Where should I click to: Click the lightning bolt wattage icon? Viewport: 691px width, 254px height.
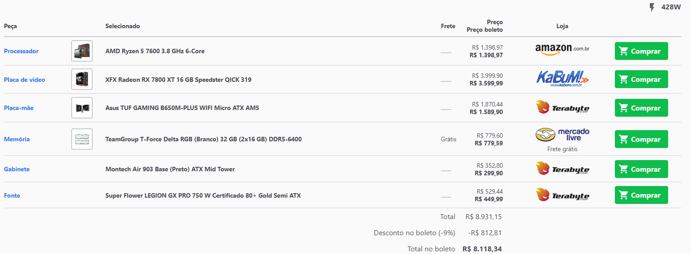coord(652,7)
